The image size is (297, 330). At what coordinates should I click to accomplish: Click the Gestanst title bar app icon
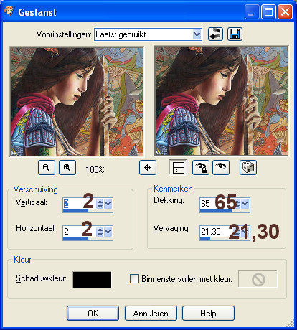pyautogui.click(x=9, y=11)
